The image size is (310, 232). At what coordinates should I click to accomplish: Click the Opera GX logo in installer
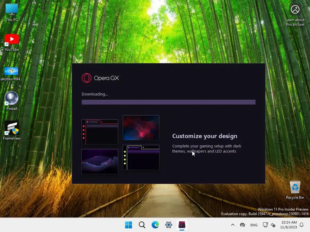101,78
